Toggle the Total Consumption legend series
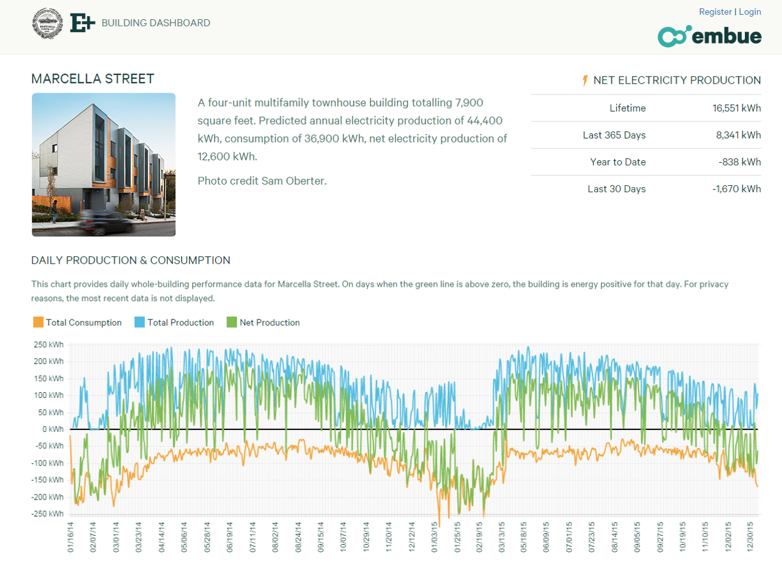This screenshot has width=782, height=587. click(x=84, y=323)
